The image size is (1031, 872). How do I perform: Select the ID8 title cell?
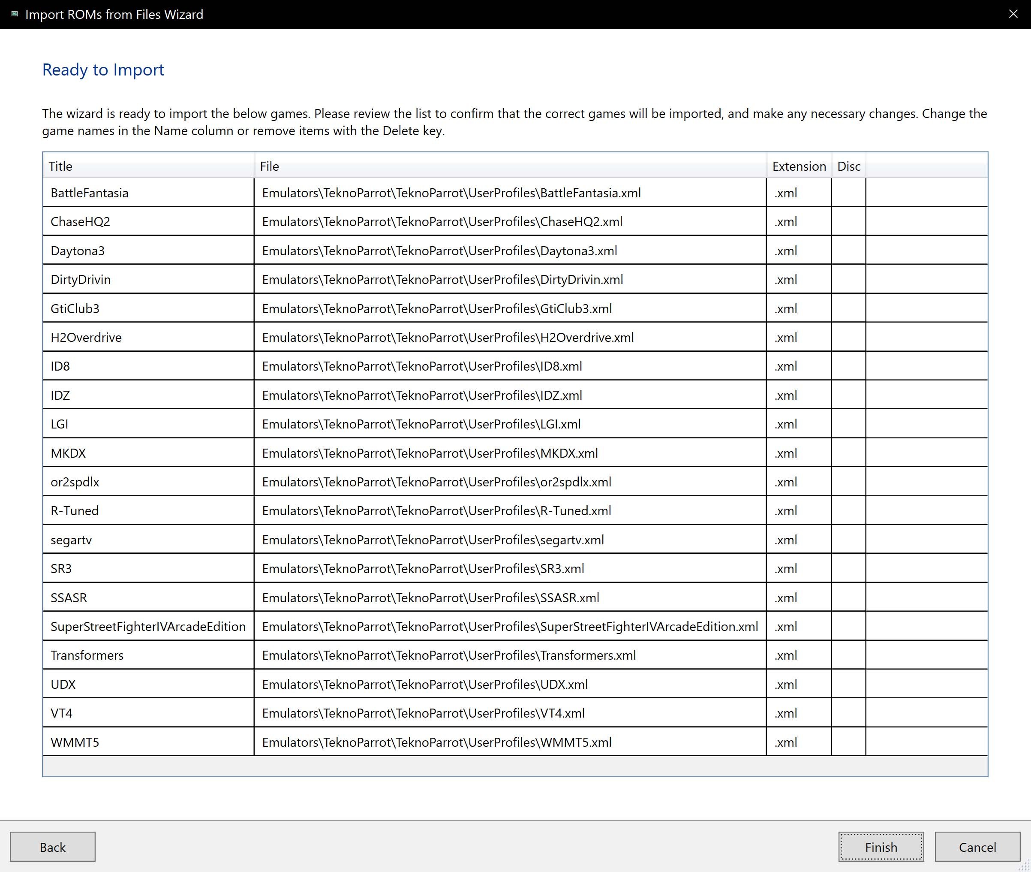pyautogui.click(x=149, y=366)
